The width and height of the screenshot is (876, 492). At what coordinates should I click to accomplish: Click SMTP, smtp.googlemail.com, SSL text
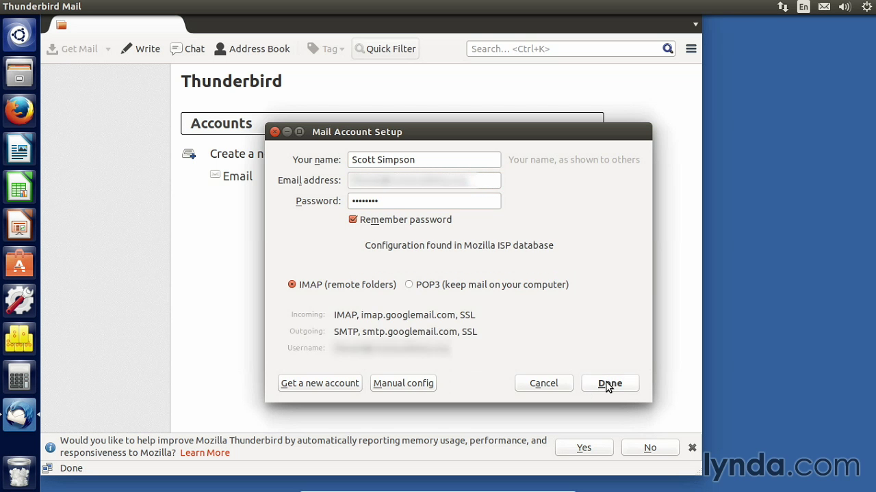(405, 331)
